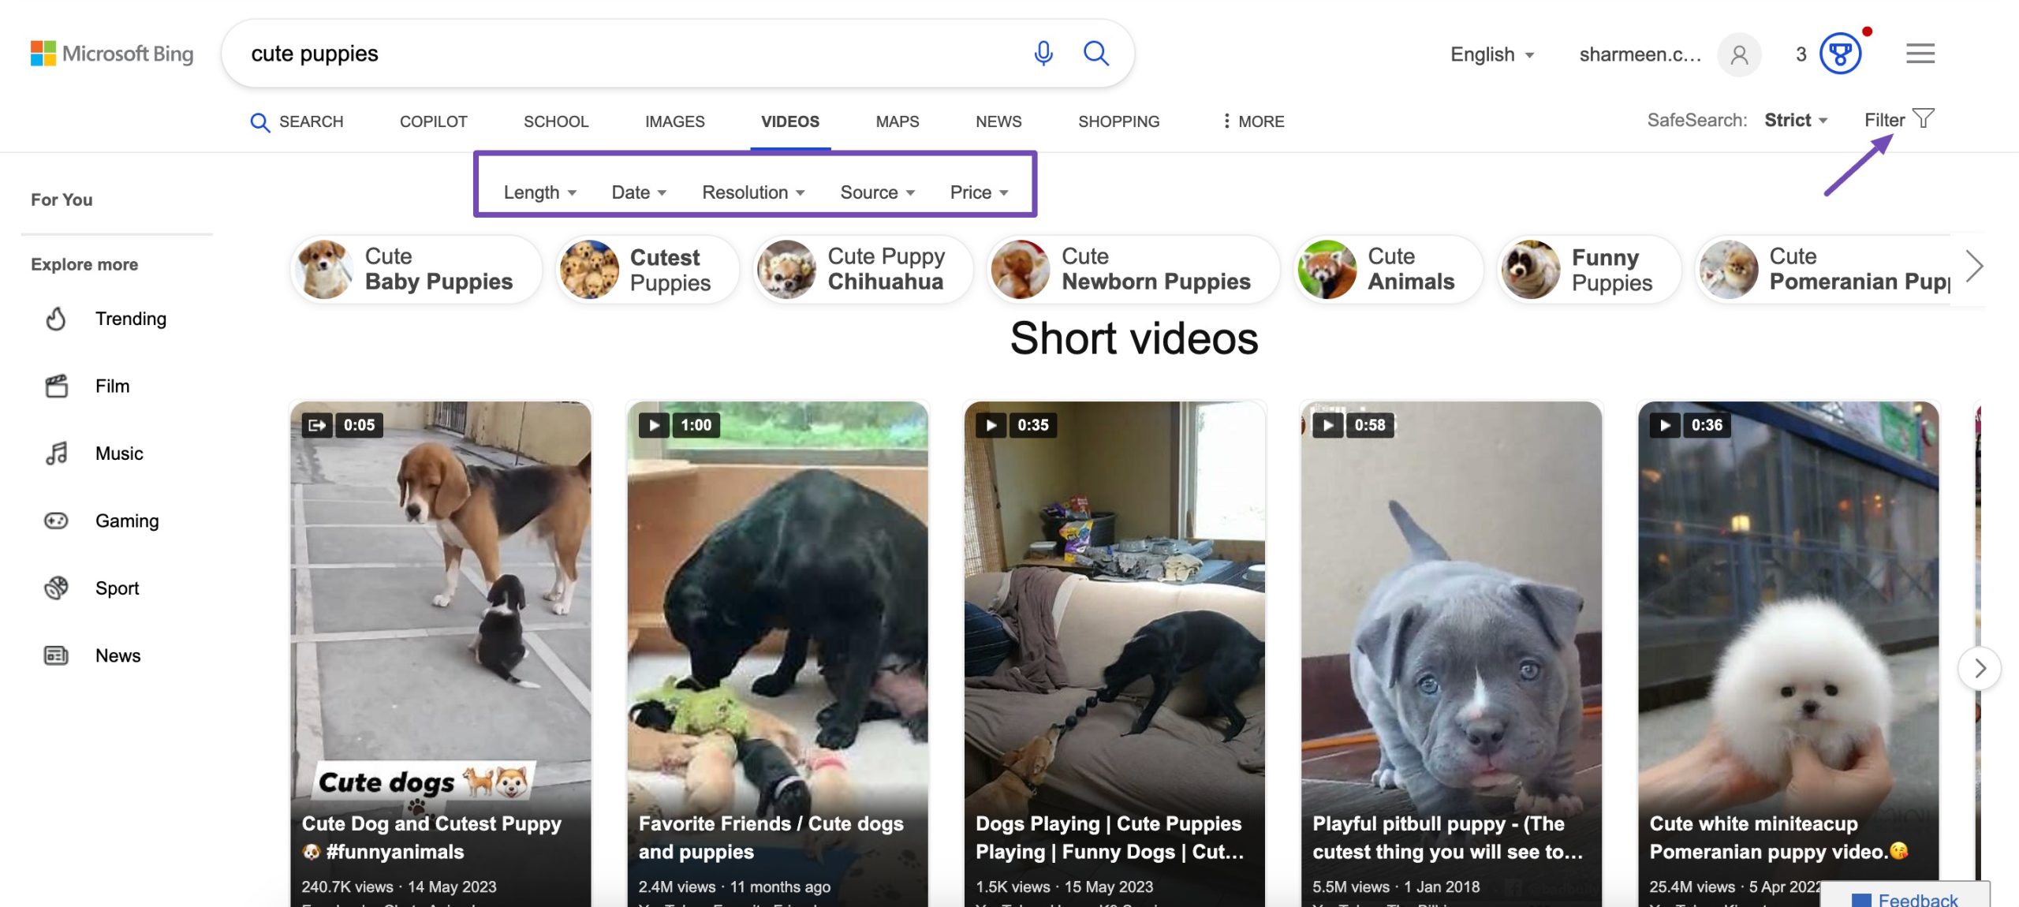This screenshot has height=907, width=2019.
Task: Switch to the MAPS tab
Action: click(x=898, y=121)
